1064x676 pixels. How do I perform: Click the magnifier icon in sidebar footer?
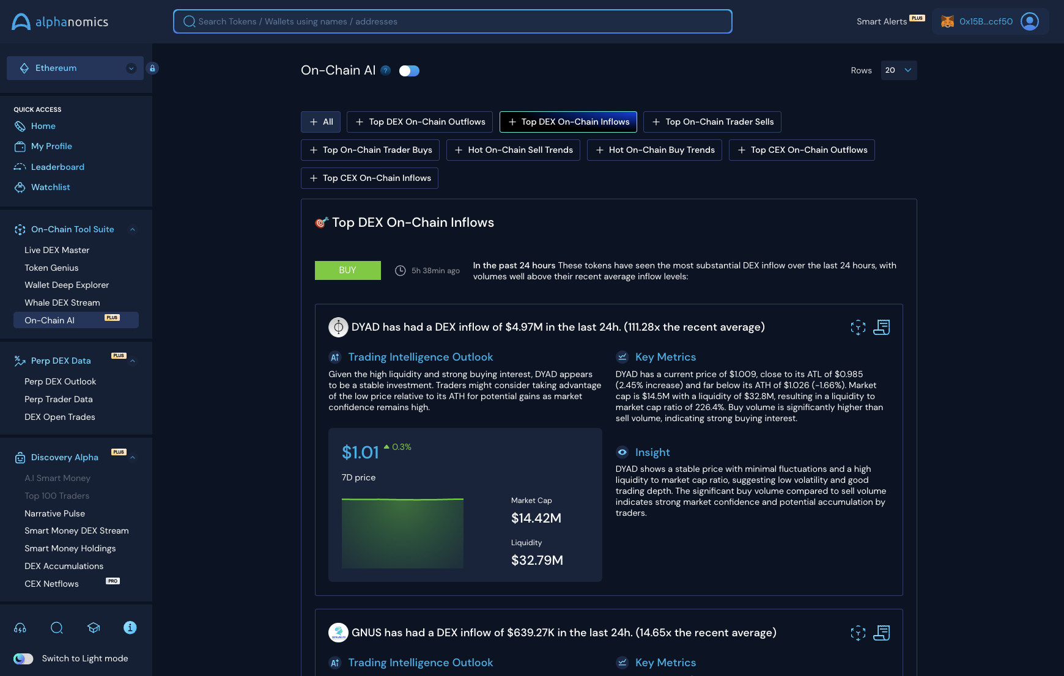(57, 628)
